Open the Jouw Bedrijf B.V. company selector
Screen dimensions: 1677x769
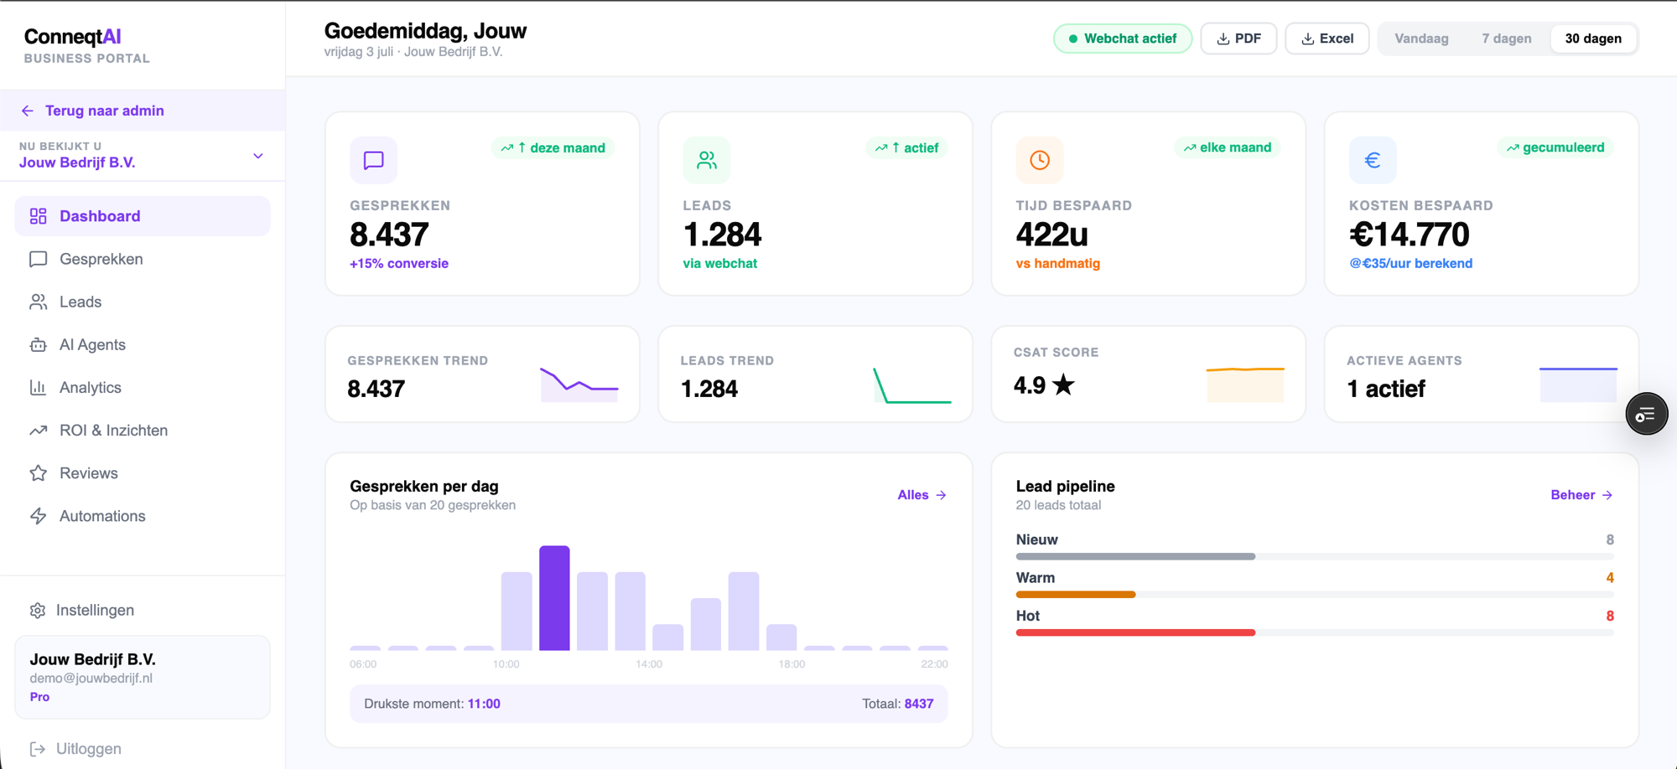click(143, 156)
